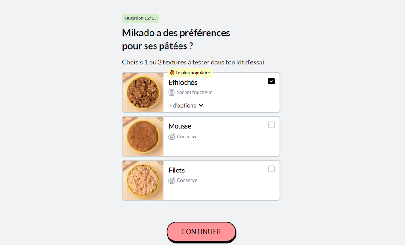Check the Mousse checkbox
This screenshot has width=405, height=245.
pyautogui.click(x=272, y=125)
